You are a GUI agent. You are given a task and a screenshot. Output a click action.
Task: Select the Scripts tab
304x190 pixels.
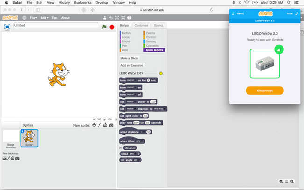click(x=125, y=25)
